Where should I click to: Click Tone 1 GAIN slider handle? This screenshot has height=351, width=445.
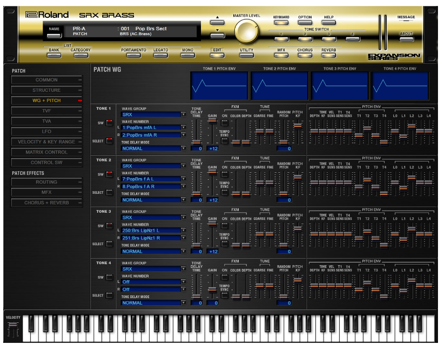click(212, 121)
